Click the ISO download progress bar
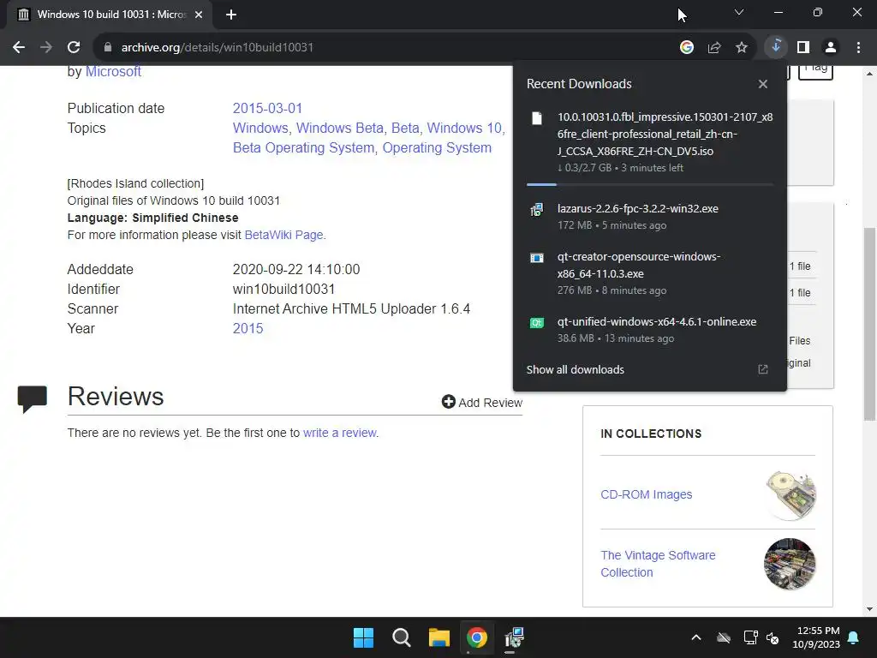Image resolution: width=877 pixels, height=658 pixels. click(x=649, y=184)
